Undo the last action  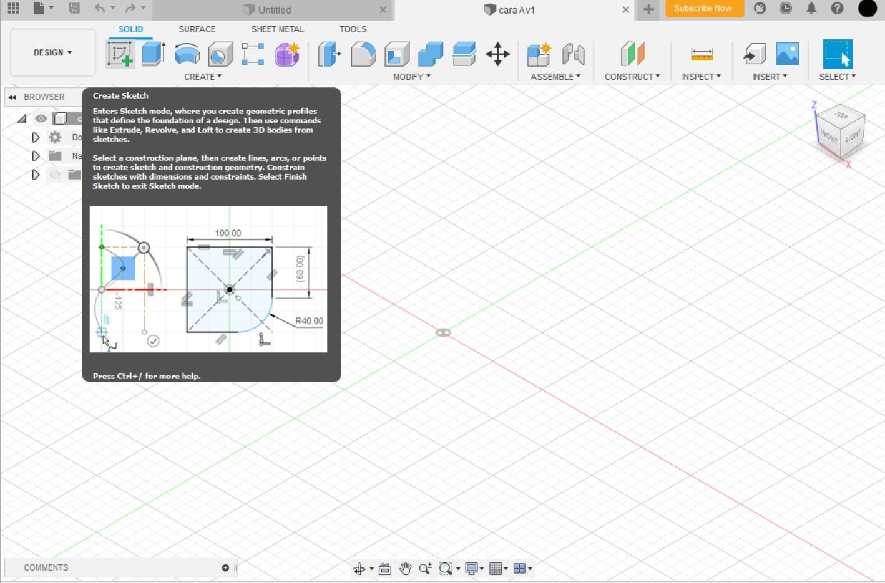(100, 9)
